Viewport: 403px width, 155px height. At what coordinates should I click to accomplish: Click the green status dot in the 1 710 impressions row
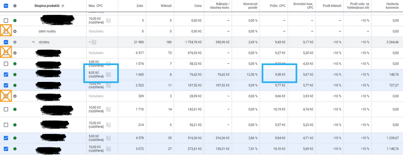click(x=15, y=109)
